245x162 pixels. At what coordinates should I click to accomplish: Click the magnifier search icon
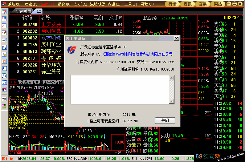pos(4,83)
